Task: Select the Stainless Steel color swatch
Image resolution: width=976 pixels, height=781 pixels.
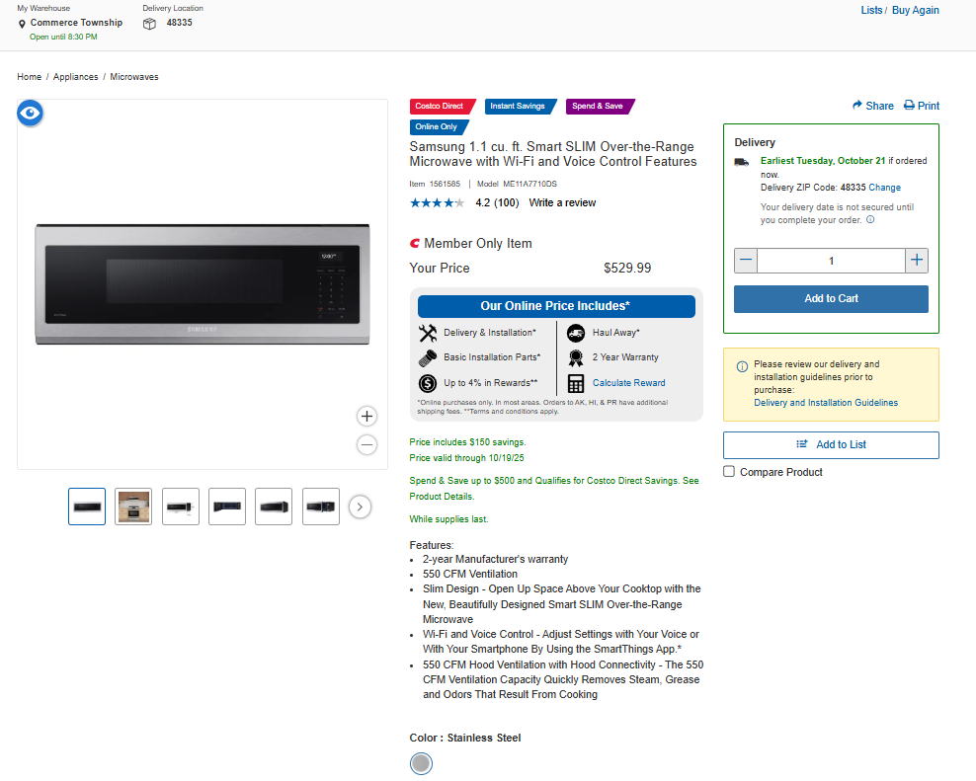Action: [x=421, y=763]
